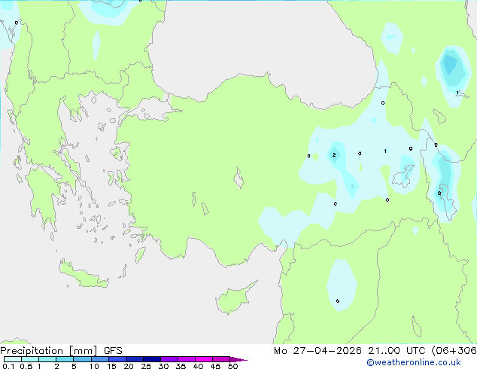This screenshot has width=477, height=369.
Task: Click the legend number '25'
Action: click(x=146, y=366)
